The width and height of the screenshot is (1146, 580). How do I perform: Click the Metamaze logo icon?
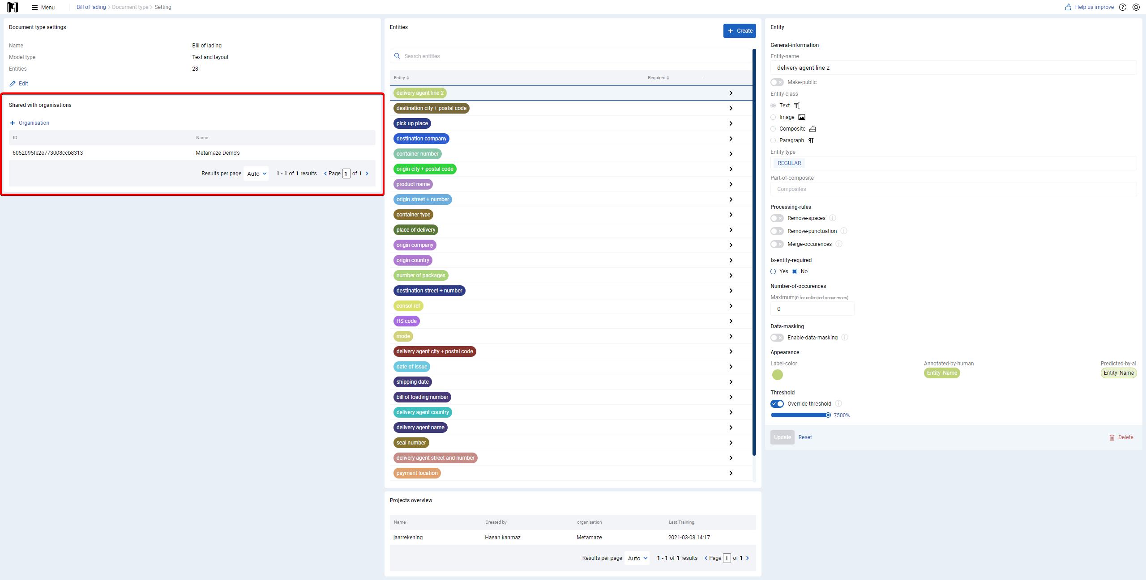13,7
